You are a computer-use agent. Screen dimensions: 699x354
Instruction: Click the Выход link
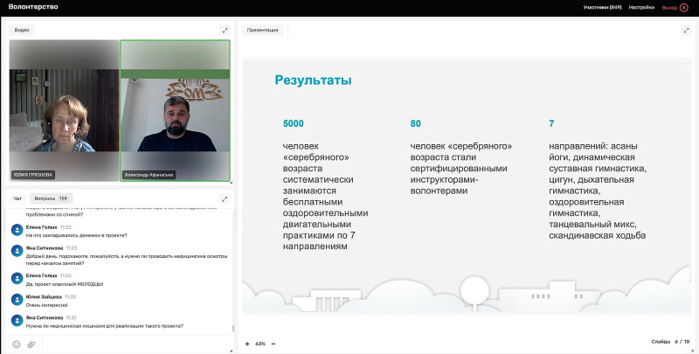(x=669, y=8)
